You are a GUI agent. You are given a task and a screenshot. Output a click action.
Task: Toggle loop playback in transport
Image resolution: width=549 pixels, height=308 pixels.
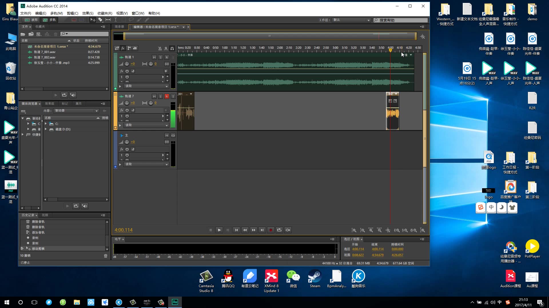[279, 230]
